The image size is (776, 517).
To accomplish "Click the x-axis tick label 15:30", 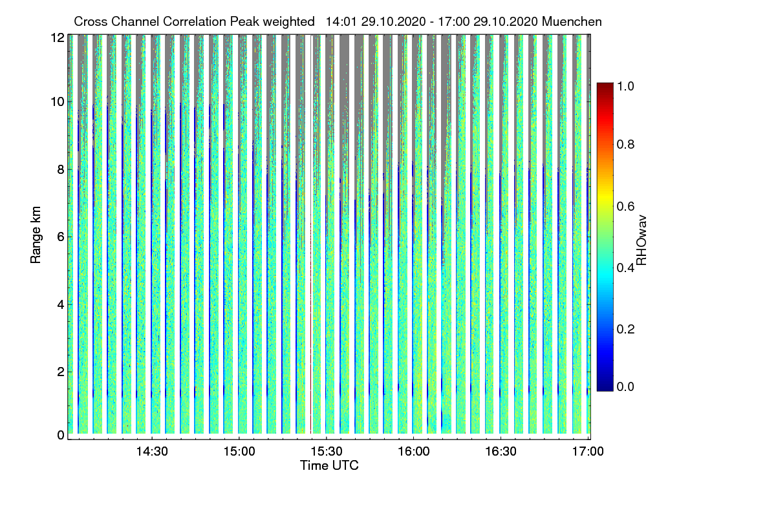I will [x=327, y=452].
